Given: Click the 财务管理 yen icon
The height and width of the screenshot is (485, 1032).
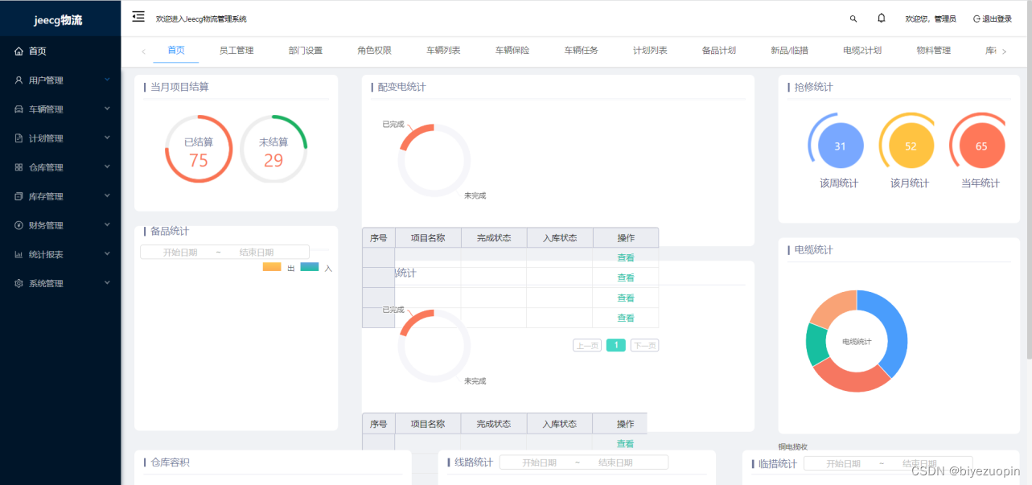Looking at the screenshot, I should point(19,225).
